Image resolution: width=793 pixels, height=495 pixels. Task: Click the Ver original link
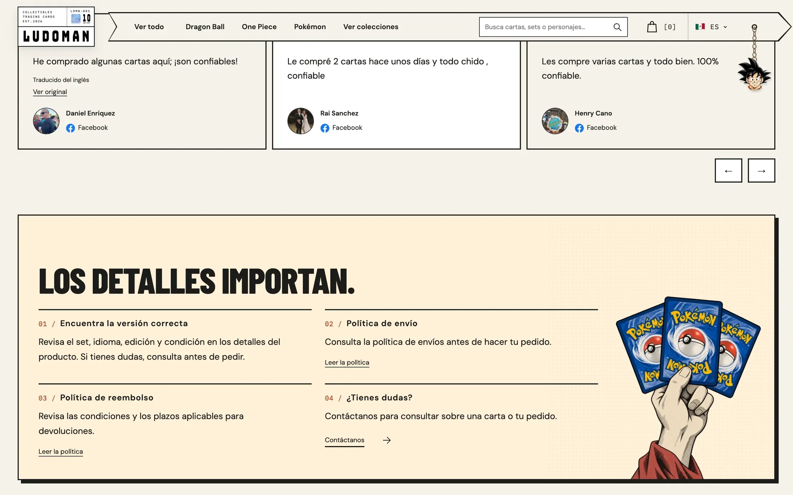point(50,92)
